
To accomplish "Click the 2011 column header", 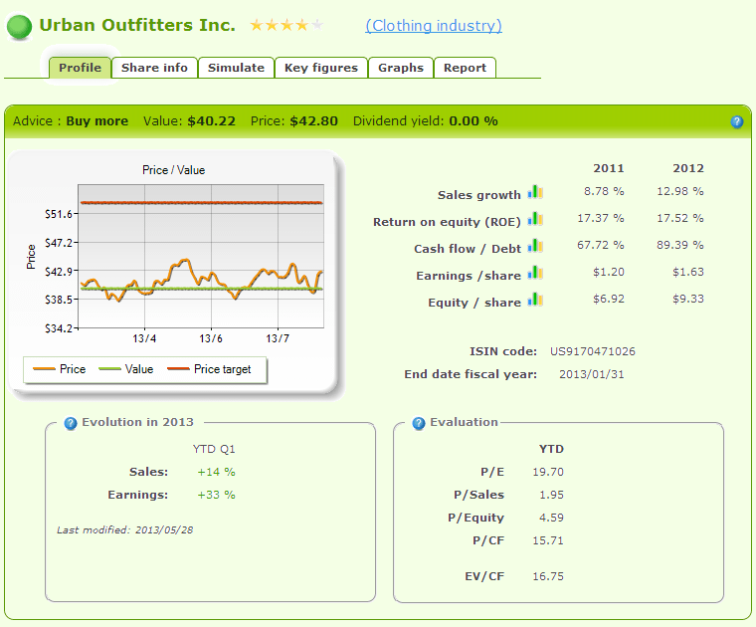I will pyautogui.click(x=609, y=168).
